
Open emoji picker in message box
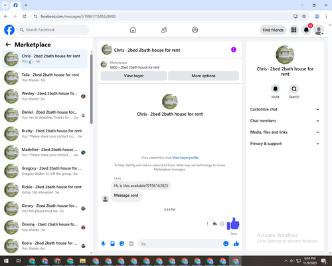pos(226,244)
